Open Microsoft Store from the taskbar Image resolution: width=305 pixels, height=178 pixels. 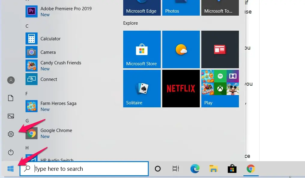click(232, 169)
